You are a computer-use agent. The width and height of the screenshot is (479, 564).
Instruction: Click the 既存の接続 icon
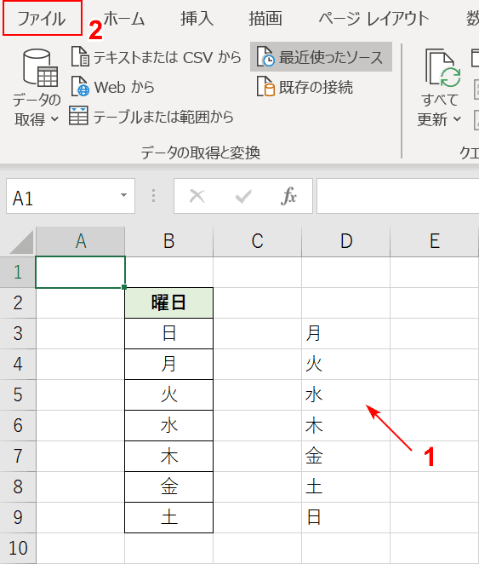(x=265, y=86)
